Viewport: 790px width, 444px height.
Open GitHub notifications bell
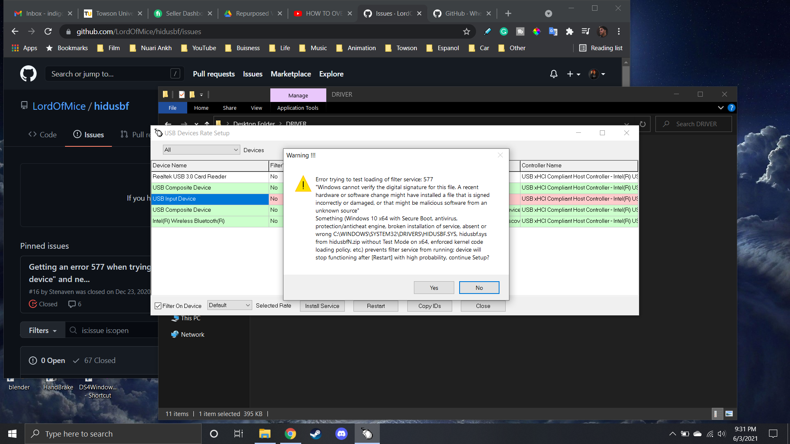click(x=553, y=74)
